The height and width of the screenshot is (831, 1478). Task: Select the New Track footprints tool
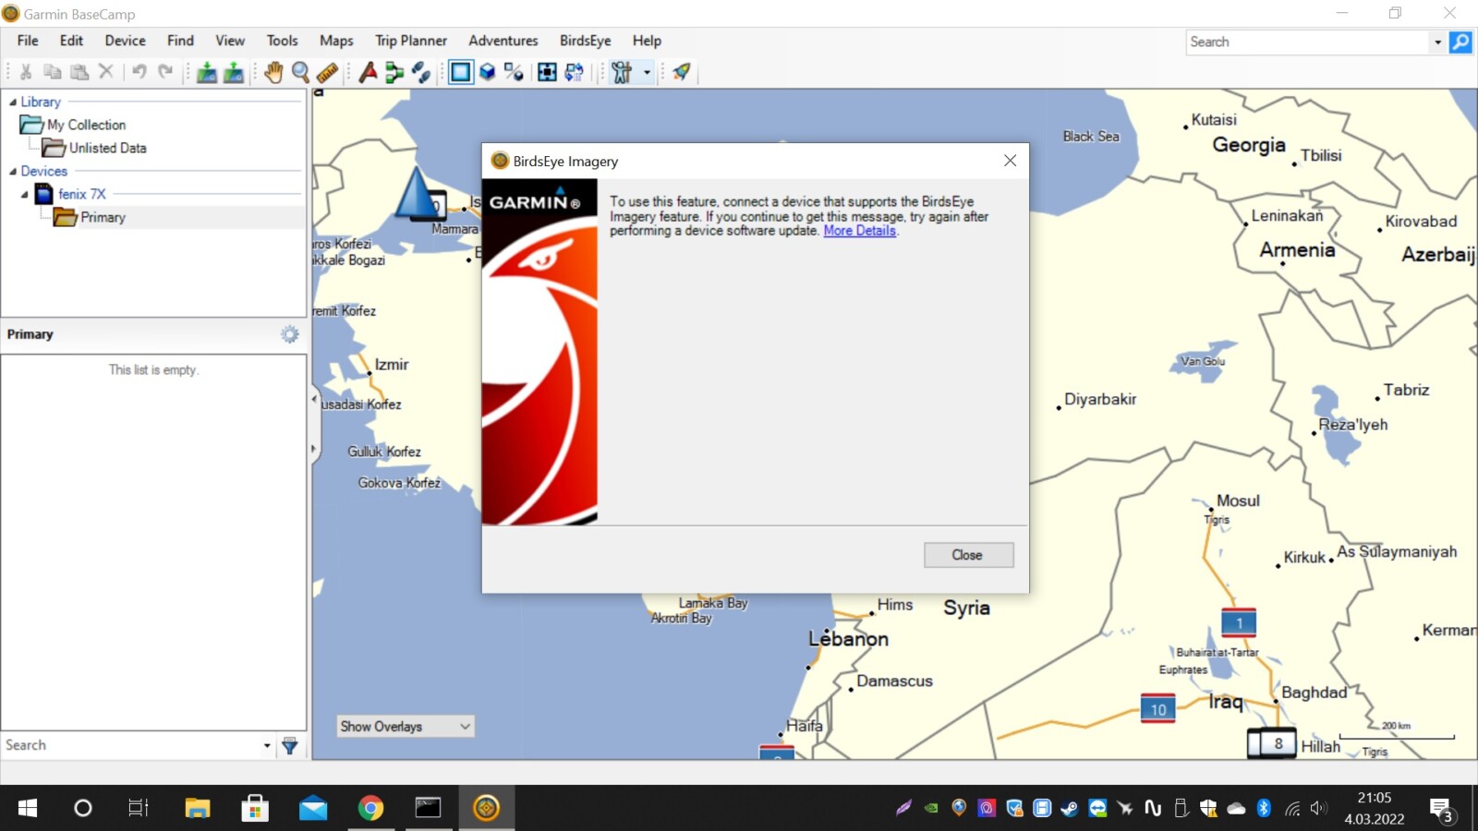[x=421, y=72]
